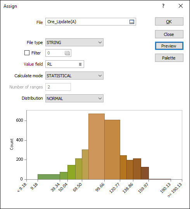
Task: Click the OK button
Action: 169,22
